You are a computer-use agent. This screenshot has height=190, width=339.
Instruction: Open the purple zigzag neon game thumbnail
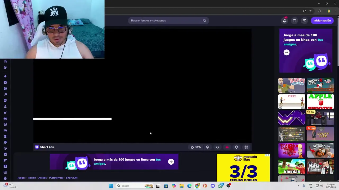pyautogui.click(x=292, y=118)
